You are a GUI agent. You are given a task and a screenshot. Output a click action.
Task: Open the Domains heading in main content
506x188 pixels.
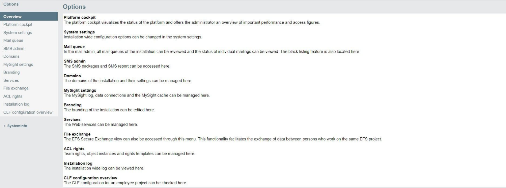click(x=72, y=76)
